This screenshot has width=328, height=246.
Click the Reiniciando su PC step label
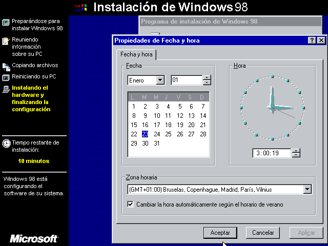34,76
